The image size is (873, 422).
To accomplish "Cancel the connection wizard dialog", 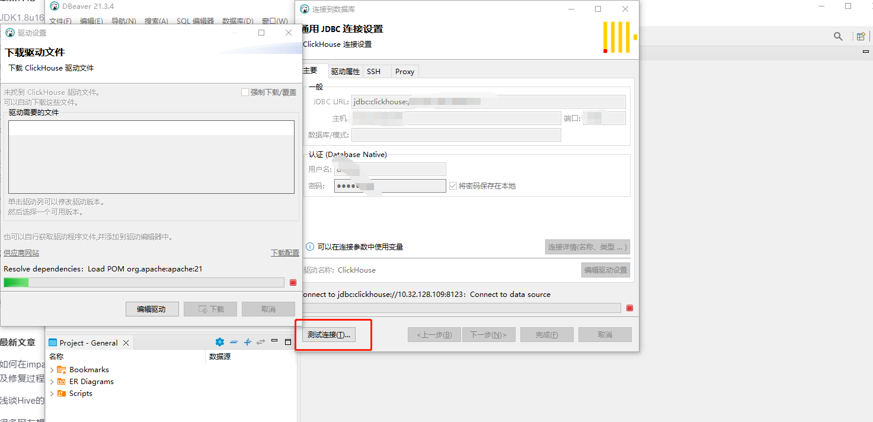I will (605, 335).
